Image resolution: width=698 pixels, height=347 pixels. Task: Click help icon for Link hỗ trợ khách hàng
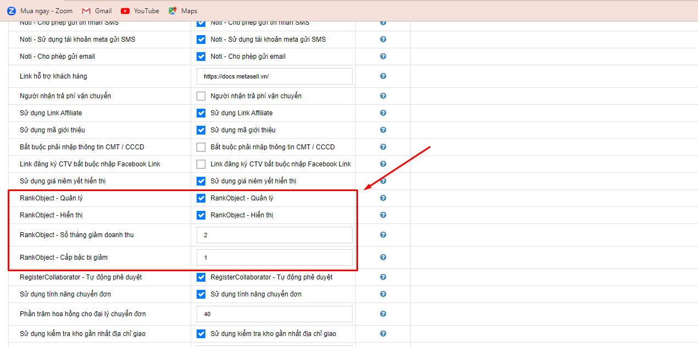[383, 76]
